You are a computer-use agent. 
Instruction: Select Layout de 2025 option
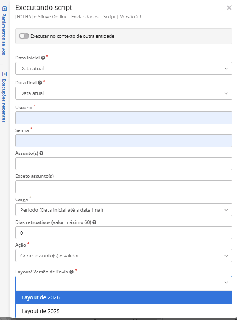(123, 311)
